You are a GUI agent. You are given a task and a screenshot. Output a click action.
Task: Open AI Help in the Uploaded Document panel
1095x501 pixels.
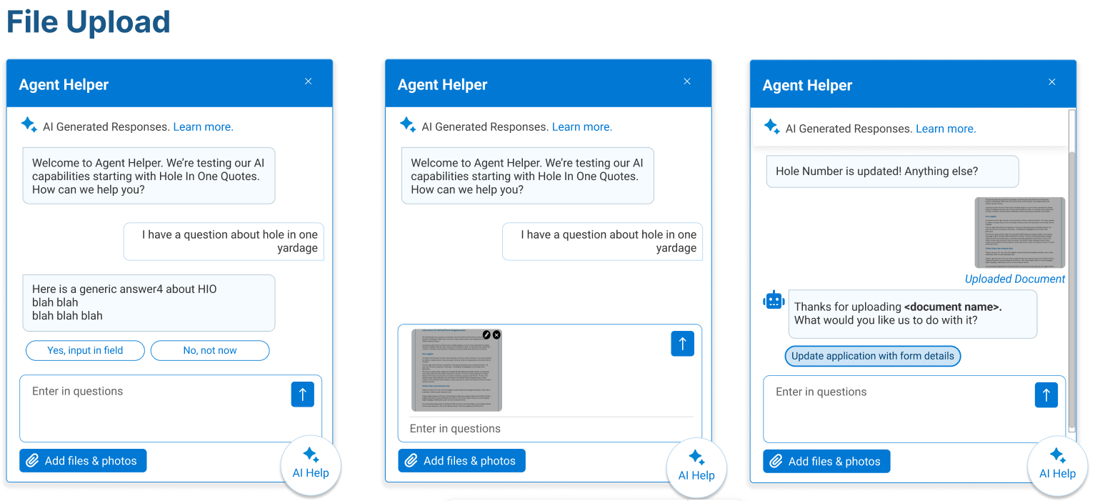point(1057,465)
